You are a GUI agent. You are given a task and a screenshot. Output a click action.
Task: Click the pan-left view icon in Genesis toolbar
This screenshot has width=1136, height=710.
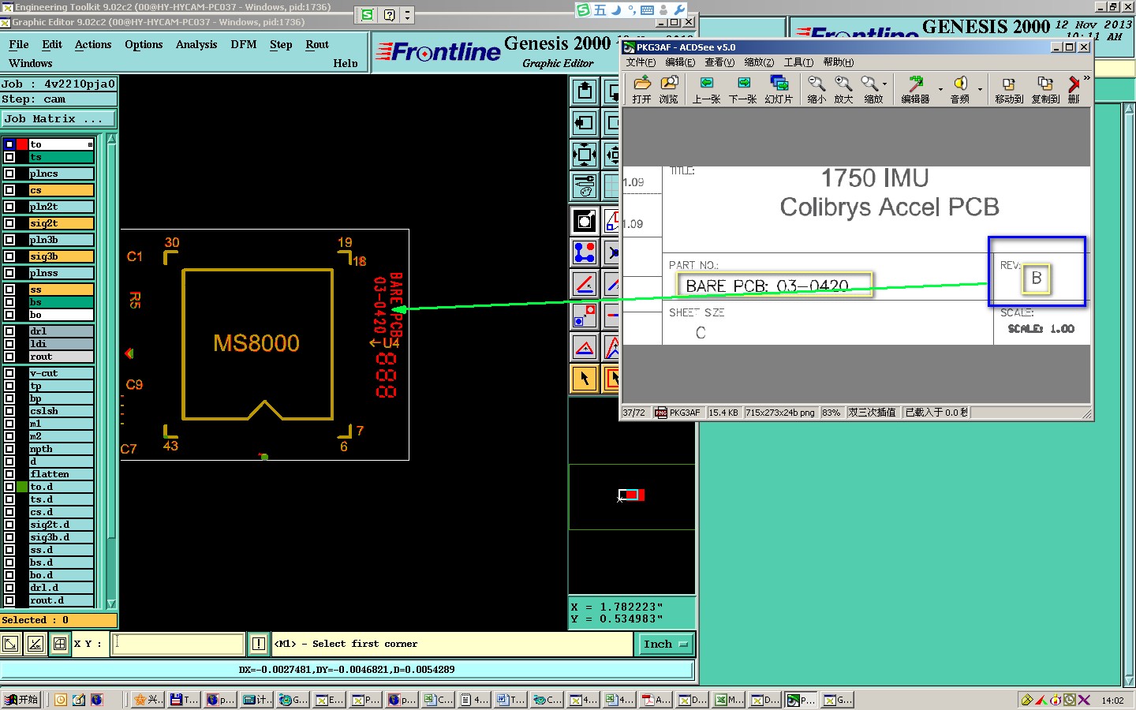585,123
